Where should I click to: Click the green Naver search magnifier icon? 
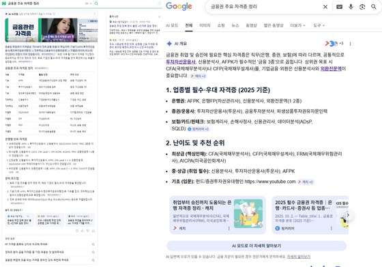[x=96, y=3]
